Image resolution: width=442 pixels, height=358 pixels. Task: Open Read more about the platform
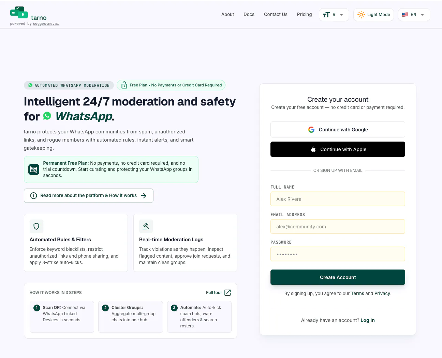pyautogui.click(x=89, y=196)
